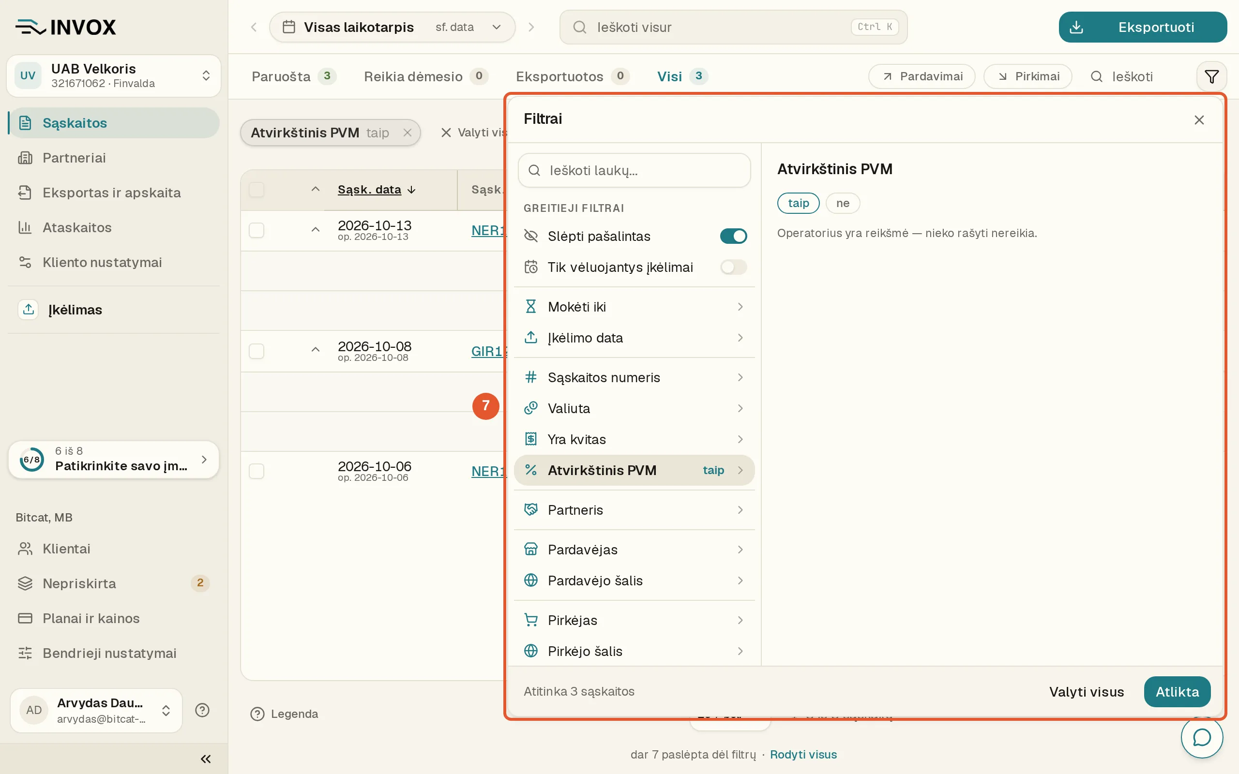Check the row dated 2026-10-08
The height and width of the screenshot is (774, 1239).
click(257, 351)
